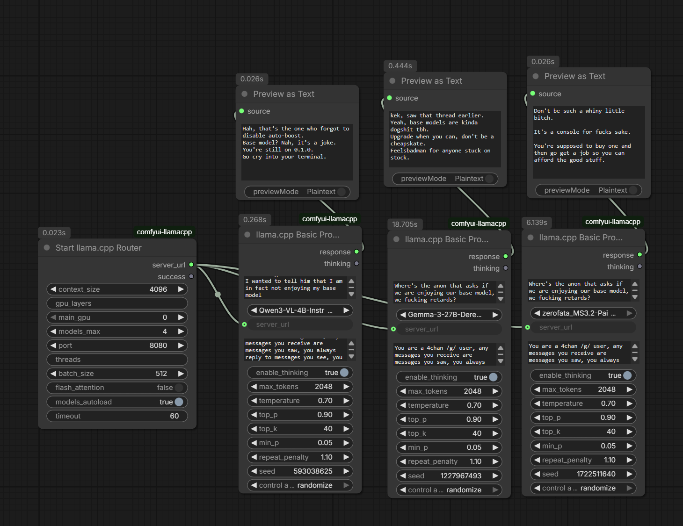
Task: Click the response output socket on the Qwen3 prompt node
Action: [356, 252]
